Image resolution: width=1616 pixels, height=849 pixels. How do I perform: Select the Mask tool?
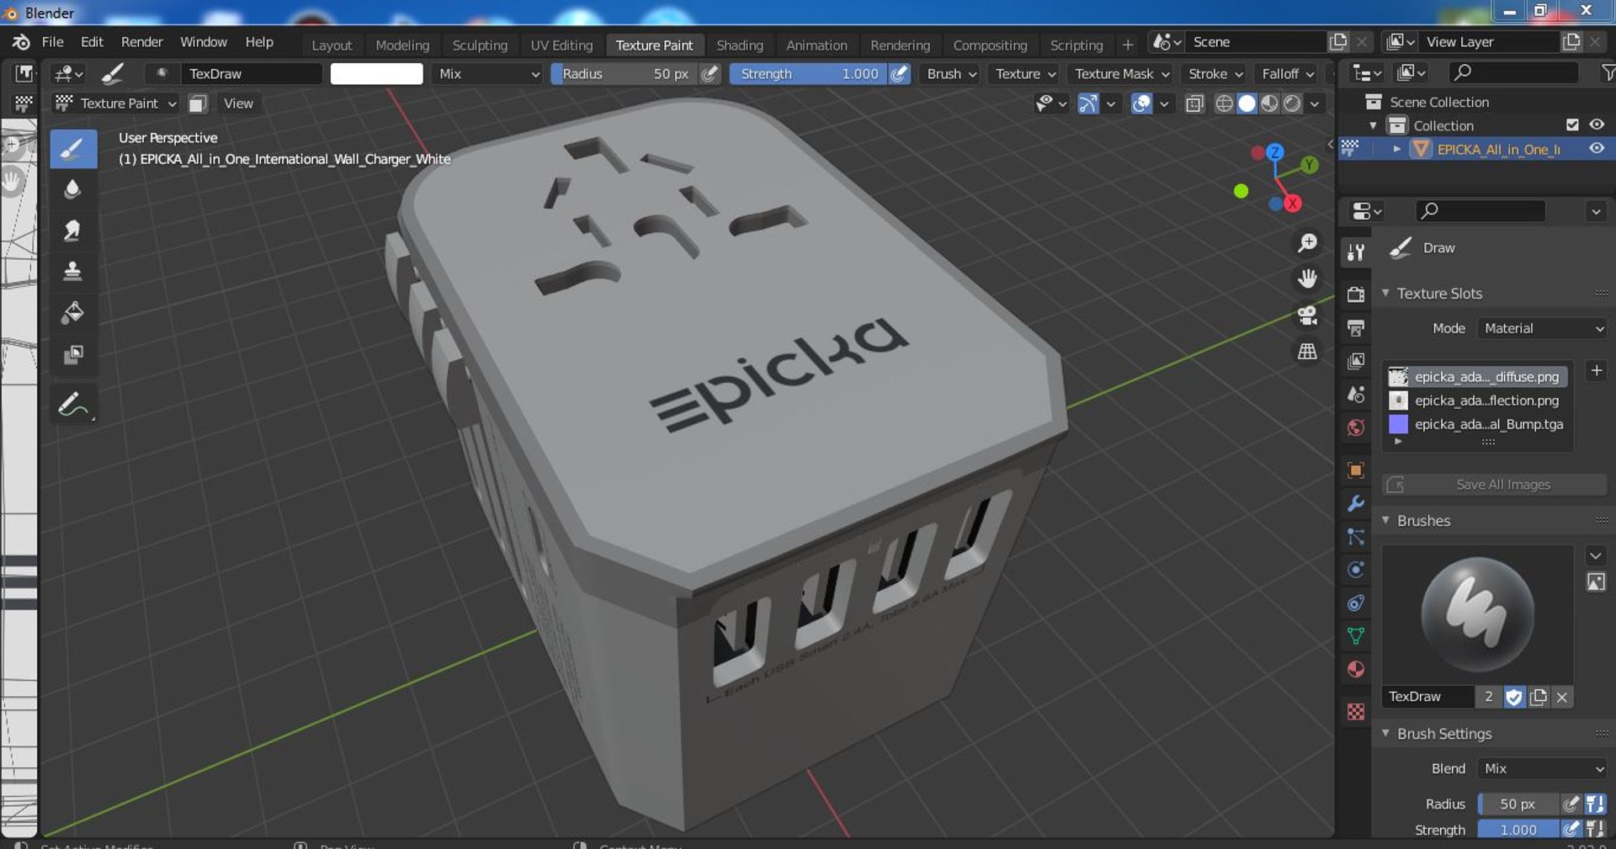point(73,354)
